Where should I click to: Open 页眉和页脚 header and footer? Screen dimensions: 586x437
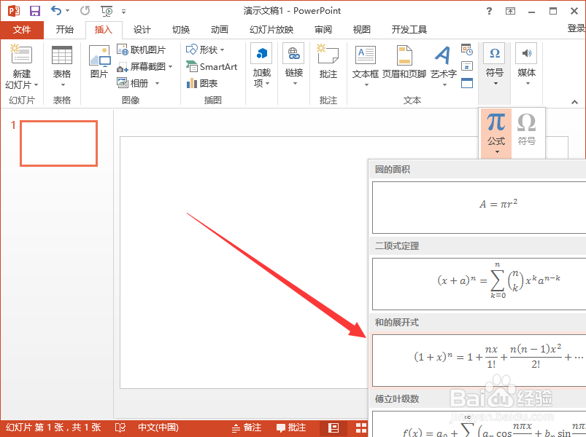pyautogui.click(x=404, y=62)
